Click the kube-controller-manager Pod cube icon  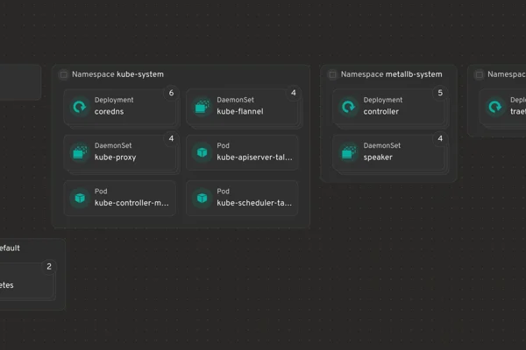pos(79,199)
